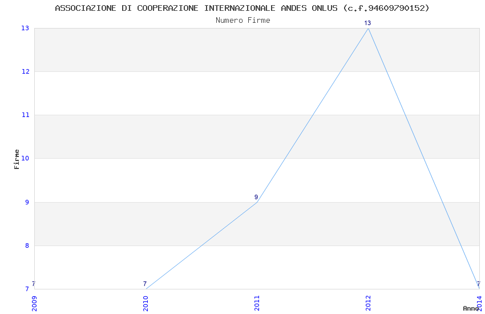Click the data label 13 at peak

[x=367, y=23]
